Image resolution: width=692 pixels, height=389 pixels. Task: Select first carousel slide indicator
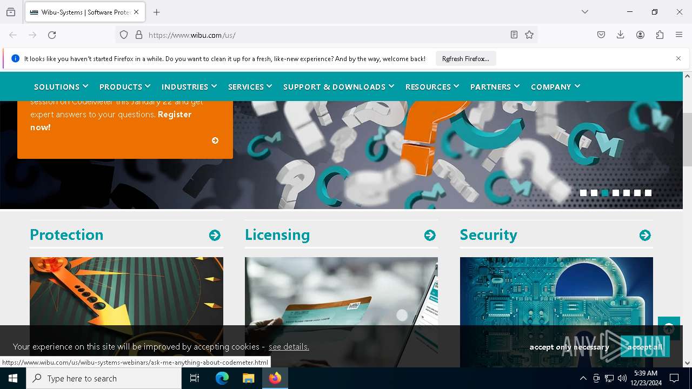coord(583,193)
